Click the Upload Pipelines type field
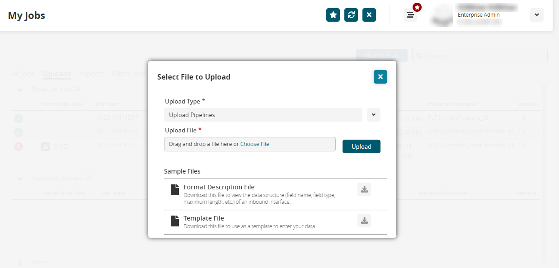 point(263,115)
